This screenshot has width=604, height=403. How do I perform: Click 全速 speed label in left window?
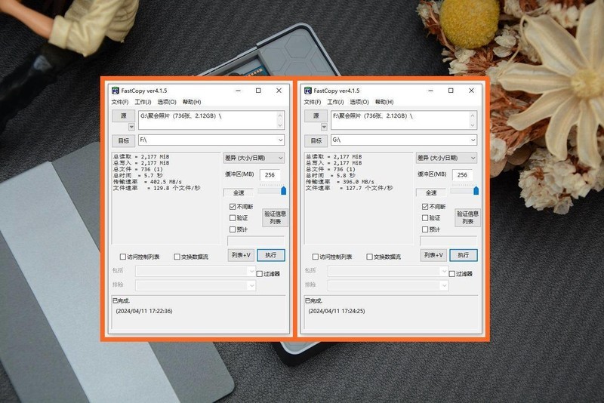pos(239,192)
